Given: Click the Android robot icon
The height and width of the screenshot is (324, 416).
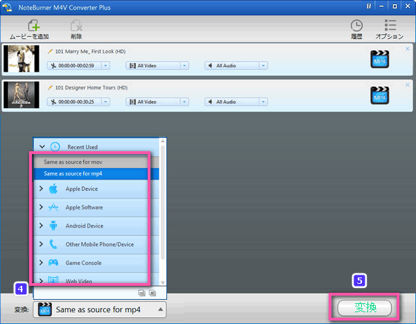Looking at the screenshot, I should coord(53,225).
